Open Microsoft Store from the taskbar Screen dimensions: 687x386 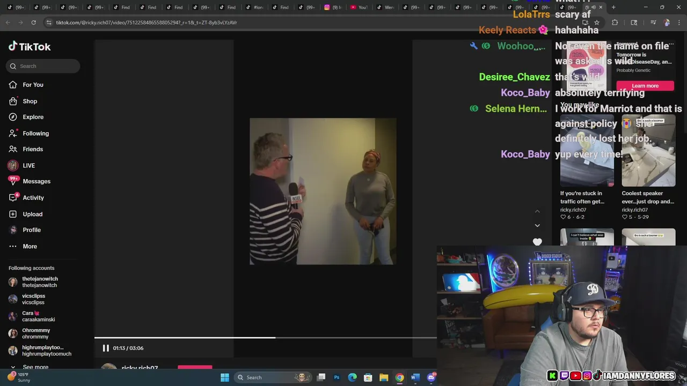tap(368, 377)
